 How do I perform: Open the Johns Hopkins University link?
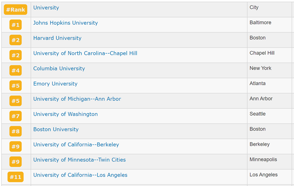click(66, 23)
